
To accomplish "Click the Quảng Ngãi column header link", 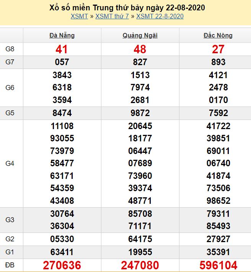I will [140, 36].
